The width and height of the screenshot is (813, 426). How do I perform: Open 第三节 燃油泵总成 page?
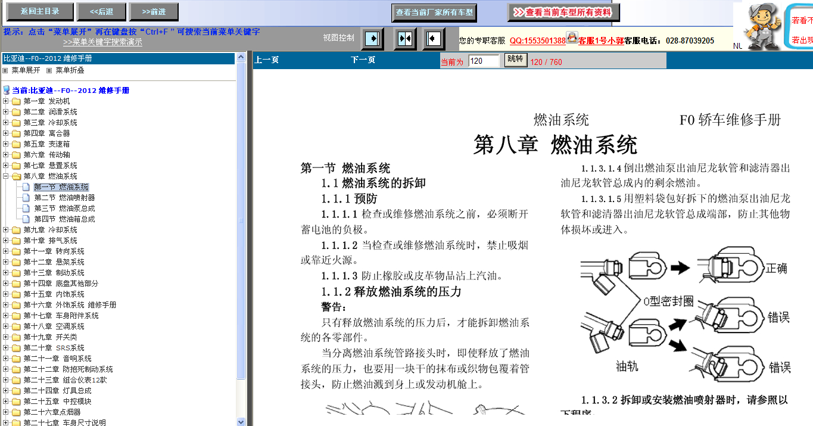64,209
